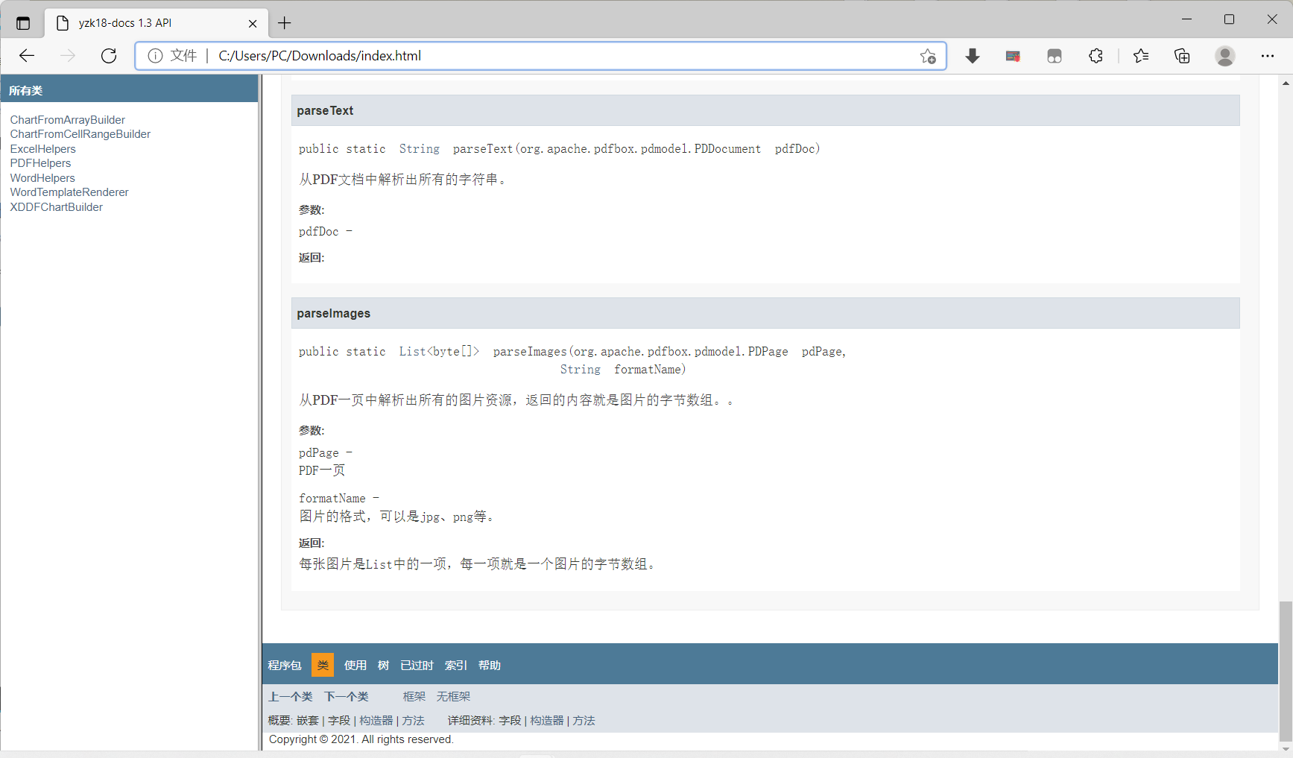Image resolution: width=1293 pixels, height=758 pixels.
Task: Click the 下一个类 link
Action: pos(346,696)
